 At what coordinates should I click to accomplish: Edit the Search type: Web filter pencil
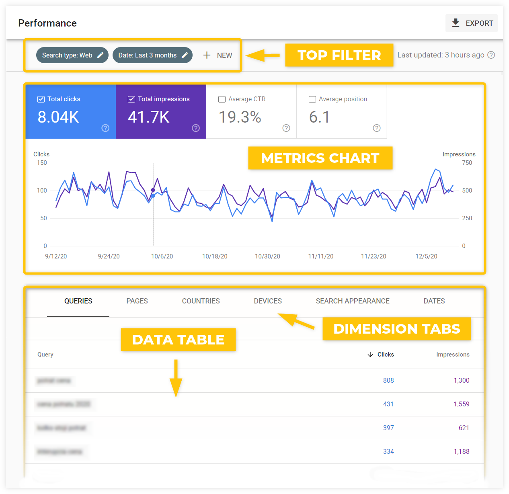point(101,55)
